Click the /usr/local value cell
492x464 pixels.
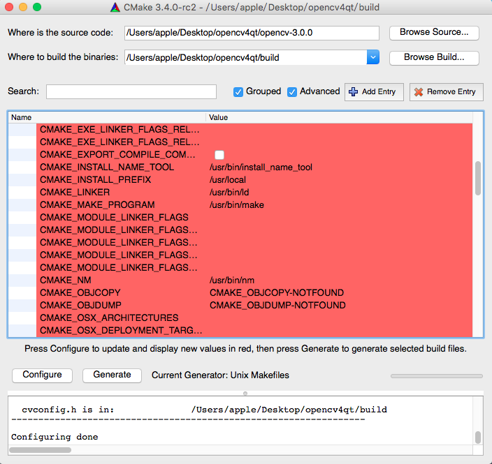point(228,180)
